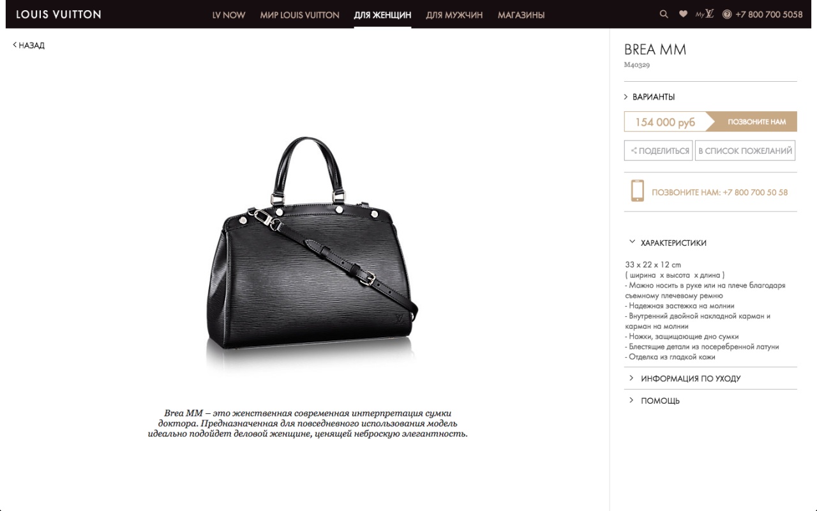This screenshot has height=511, width=817.
Task: Expand the Варианты section
Action: (649, 97)
